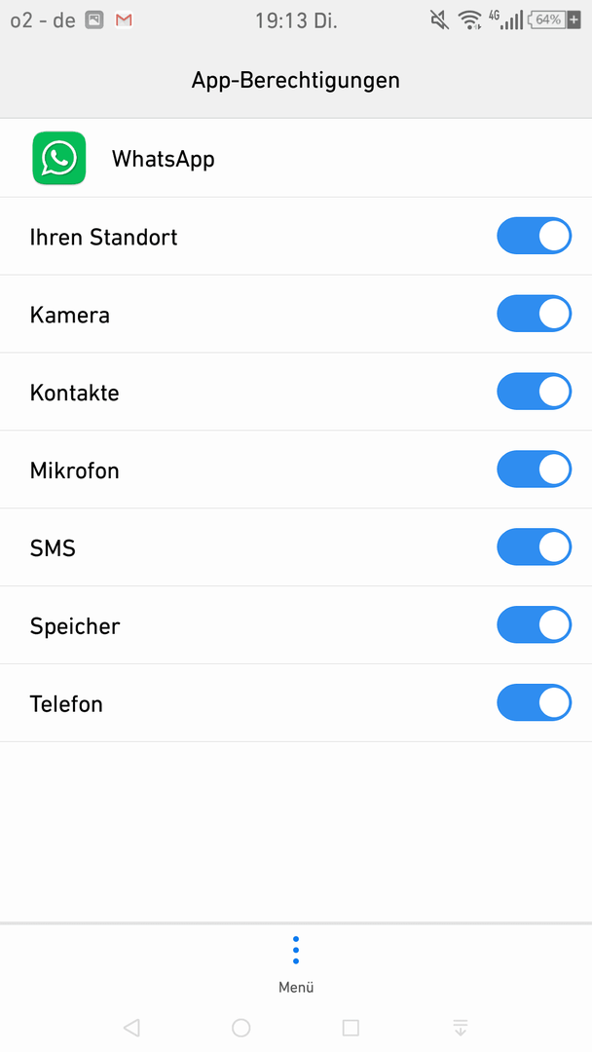Viewport: 592px width, 1052px height.
Task: Tap the Menü label at bottom
Action: pyautogui.click(x=296, y=987)
